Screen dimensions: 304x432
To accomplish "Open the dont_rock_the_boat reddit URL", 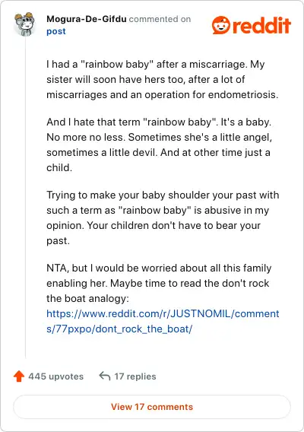I will [x=163, y=321].
